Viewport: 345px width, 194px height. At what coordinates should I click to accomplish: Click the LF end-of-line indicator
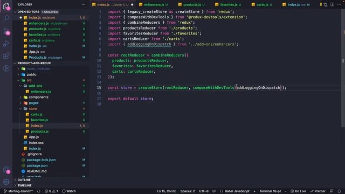click(x=214, y=191)
